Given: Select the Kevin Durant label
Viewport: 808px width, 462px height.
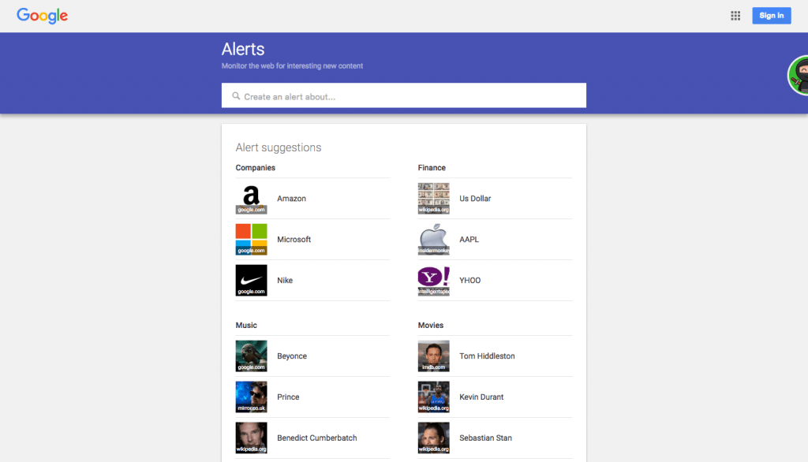Looking at the screenshot, I should (481, 397).
